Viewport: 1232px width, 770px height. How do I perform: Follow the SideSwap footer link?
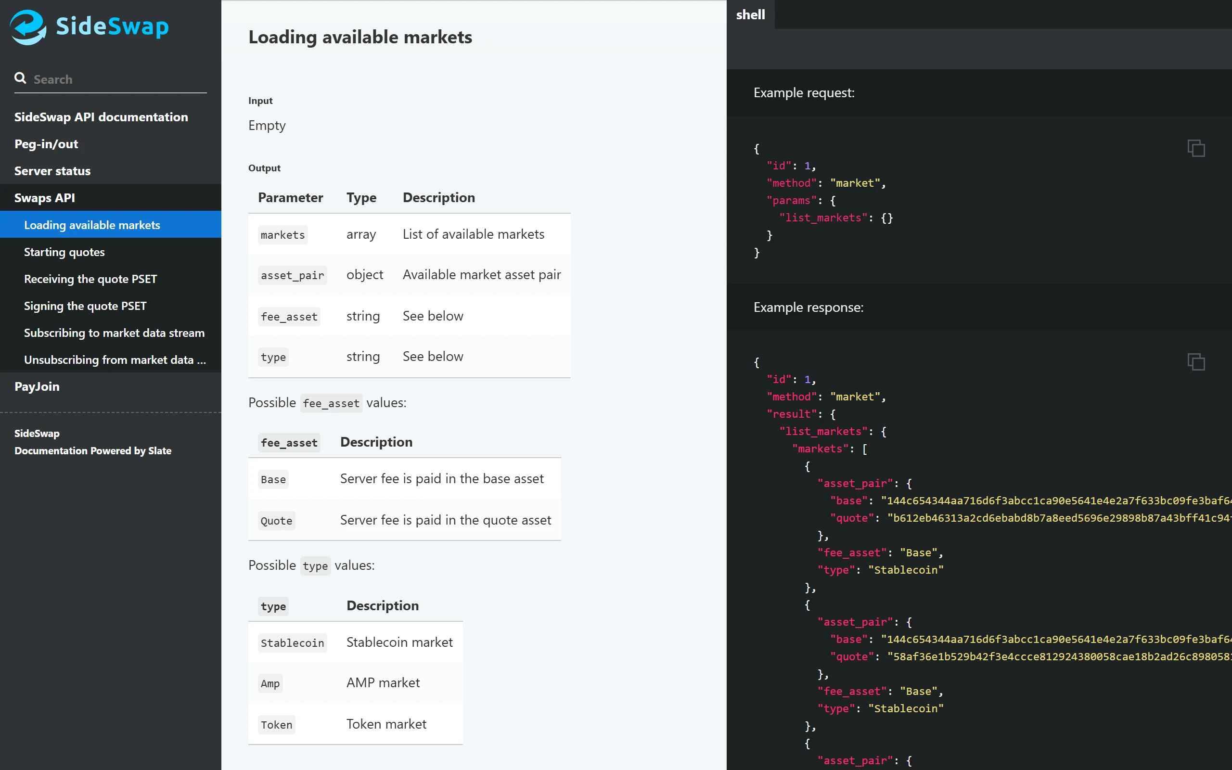coord(37,434)
